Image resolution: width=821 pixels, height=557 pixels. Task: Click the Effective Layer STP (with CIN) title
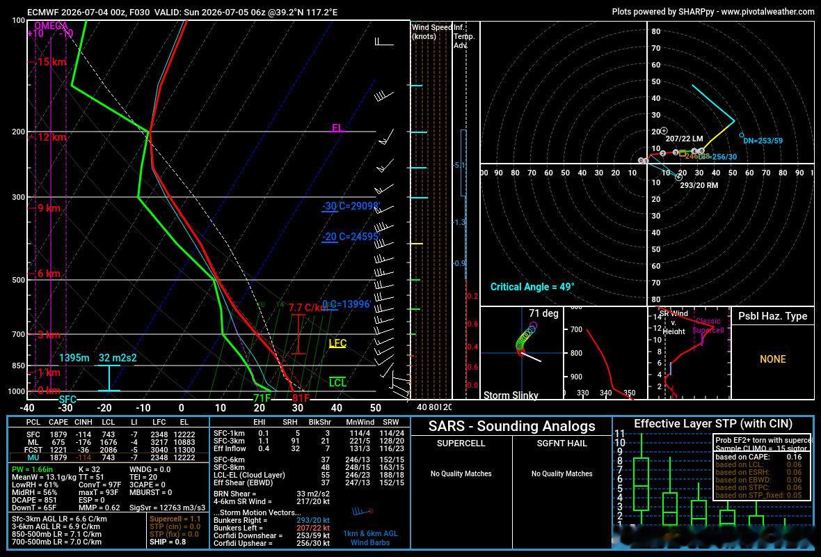click(x=712, y=424)
